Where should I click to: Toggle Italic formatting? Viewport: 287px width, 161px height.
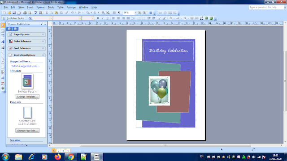[x=103, y=18]
